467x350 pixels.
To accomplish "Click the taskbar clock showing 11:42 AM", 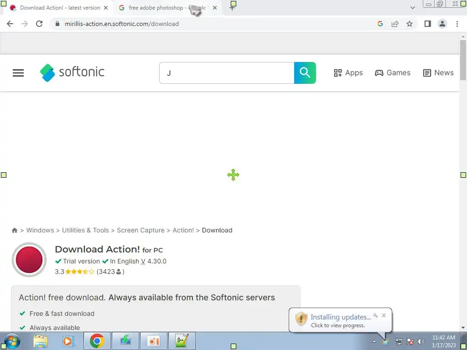I will 444,341.
